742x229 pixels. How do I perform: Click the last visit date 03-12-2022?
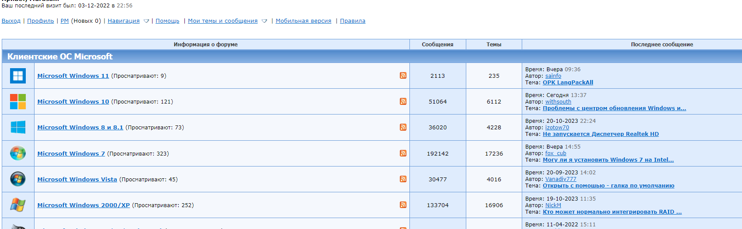[x=94, y=6]
